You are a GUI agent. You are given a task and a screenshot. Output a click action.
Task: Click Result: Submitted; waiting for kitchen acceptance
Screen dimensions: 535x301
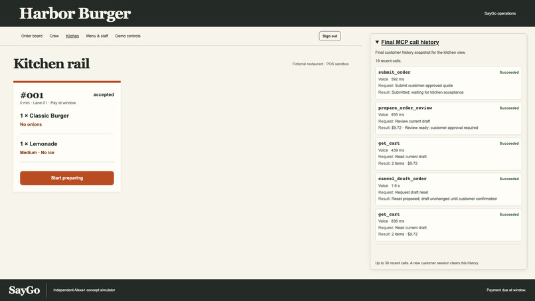pos(421,92)
